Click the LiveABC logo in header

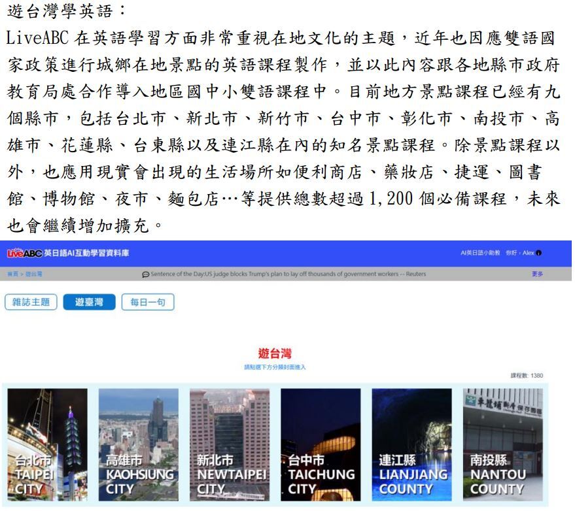click(24, 253)
